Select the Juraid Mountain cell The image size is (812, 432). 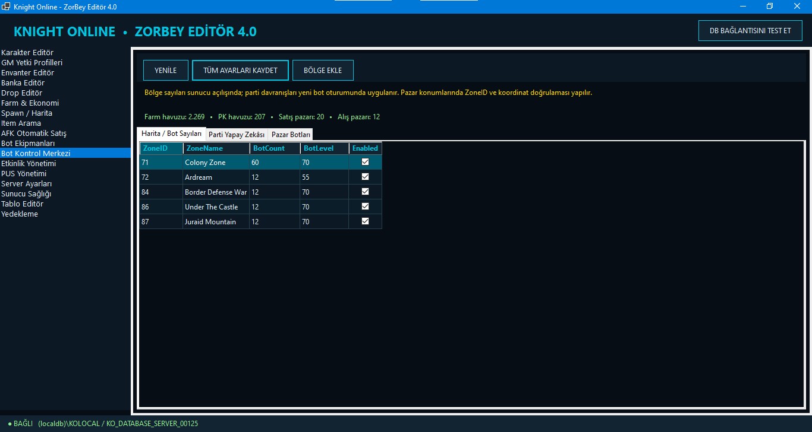pyautogui.click(x=216, y=221)
